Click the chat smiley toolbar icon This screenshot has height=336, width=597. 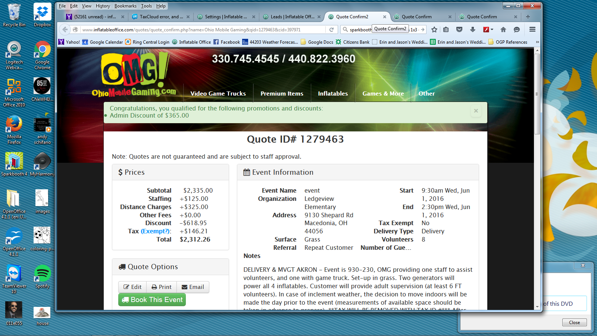click(x=517, y=29)
